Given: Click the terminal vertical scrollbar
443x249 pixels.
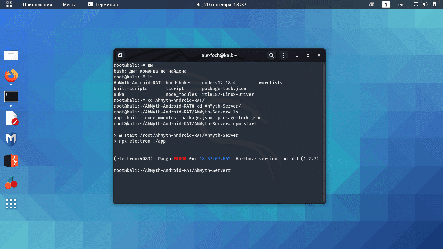Looking at the screenshot, I should tap(323, 132).
